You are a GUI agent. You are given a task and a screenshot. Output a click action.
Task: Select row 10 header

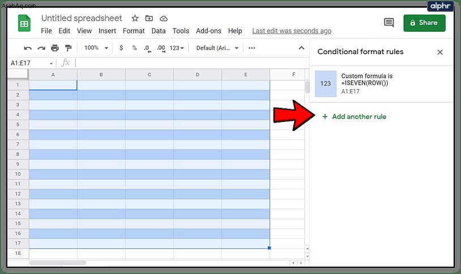point(18,174)
